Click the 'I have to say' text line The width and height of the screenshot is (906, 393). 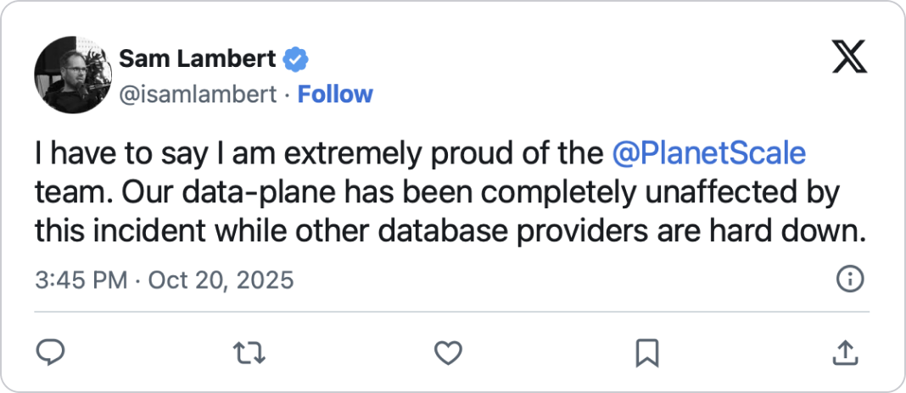(x=93, y=154)
